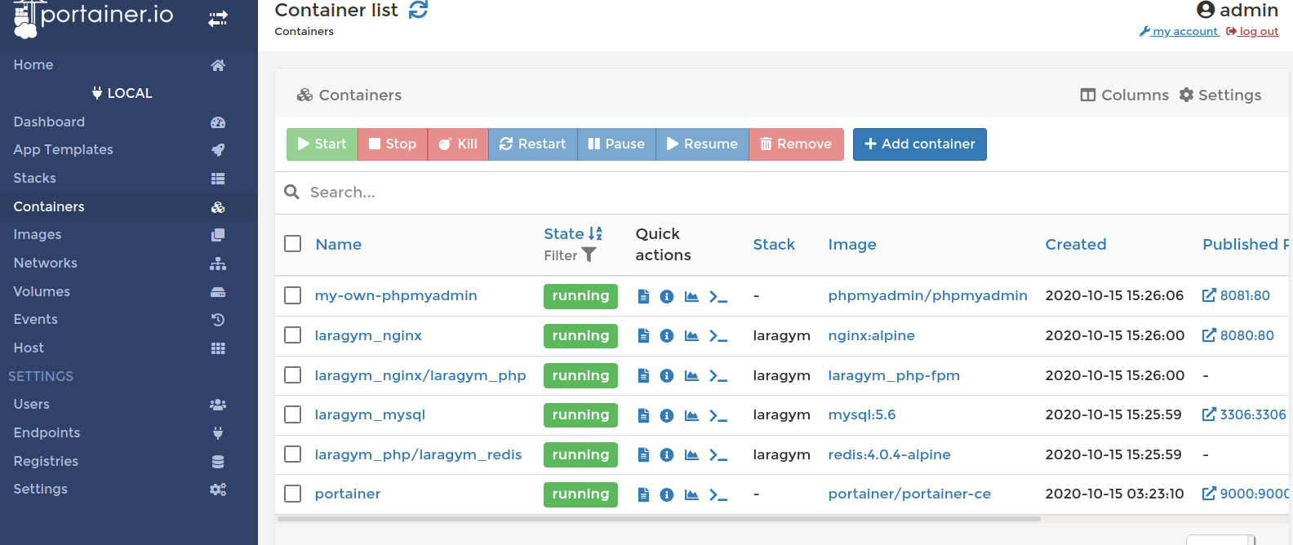The height and width of the screenshot is (545, 1293).
Task: Click the green Start button
Action: pos(322,144)
